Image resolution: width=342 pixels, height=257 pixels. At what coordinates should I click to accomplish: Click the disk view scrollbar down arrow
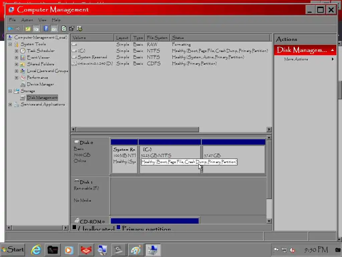pos(269,221)
